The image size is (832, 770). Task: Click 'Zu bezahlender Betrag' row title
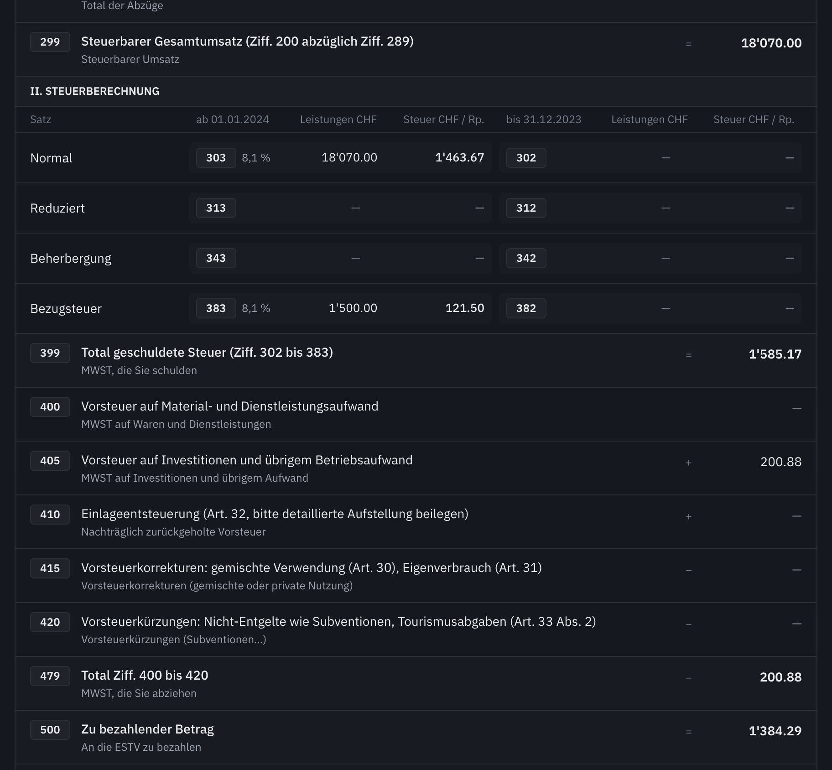pyautogui.click(x=147, y=729)
